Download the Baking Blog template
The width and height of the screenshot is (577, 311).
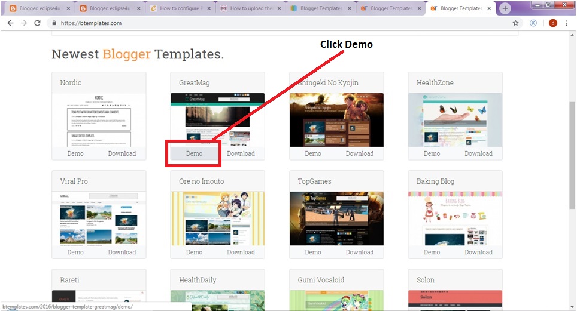(x=479, y=253)
